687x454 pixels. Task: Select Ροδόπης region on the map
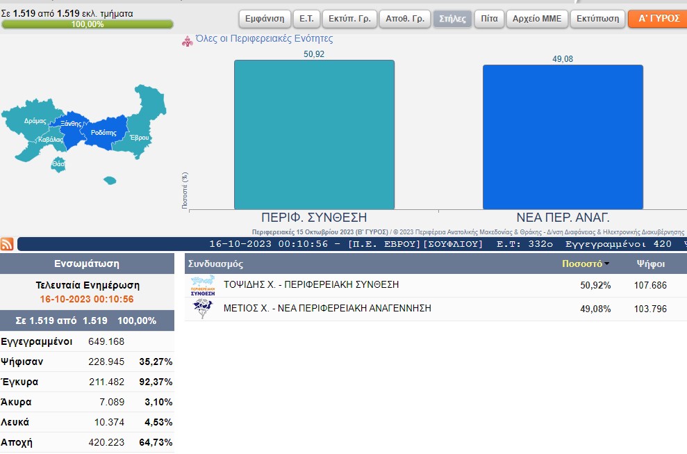click(x=104, y=132)
